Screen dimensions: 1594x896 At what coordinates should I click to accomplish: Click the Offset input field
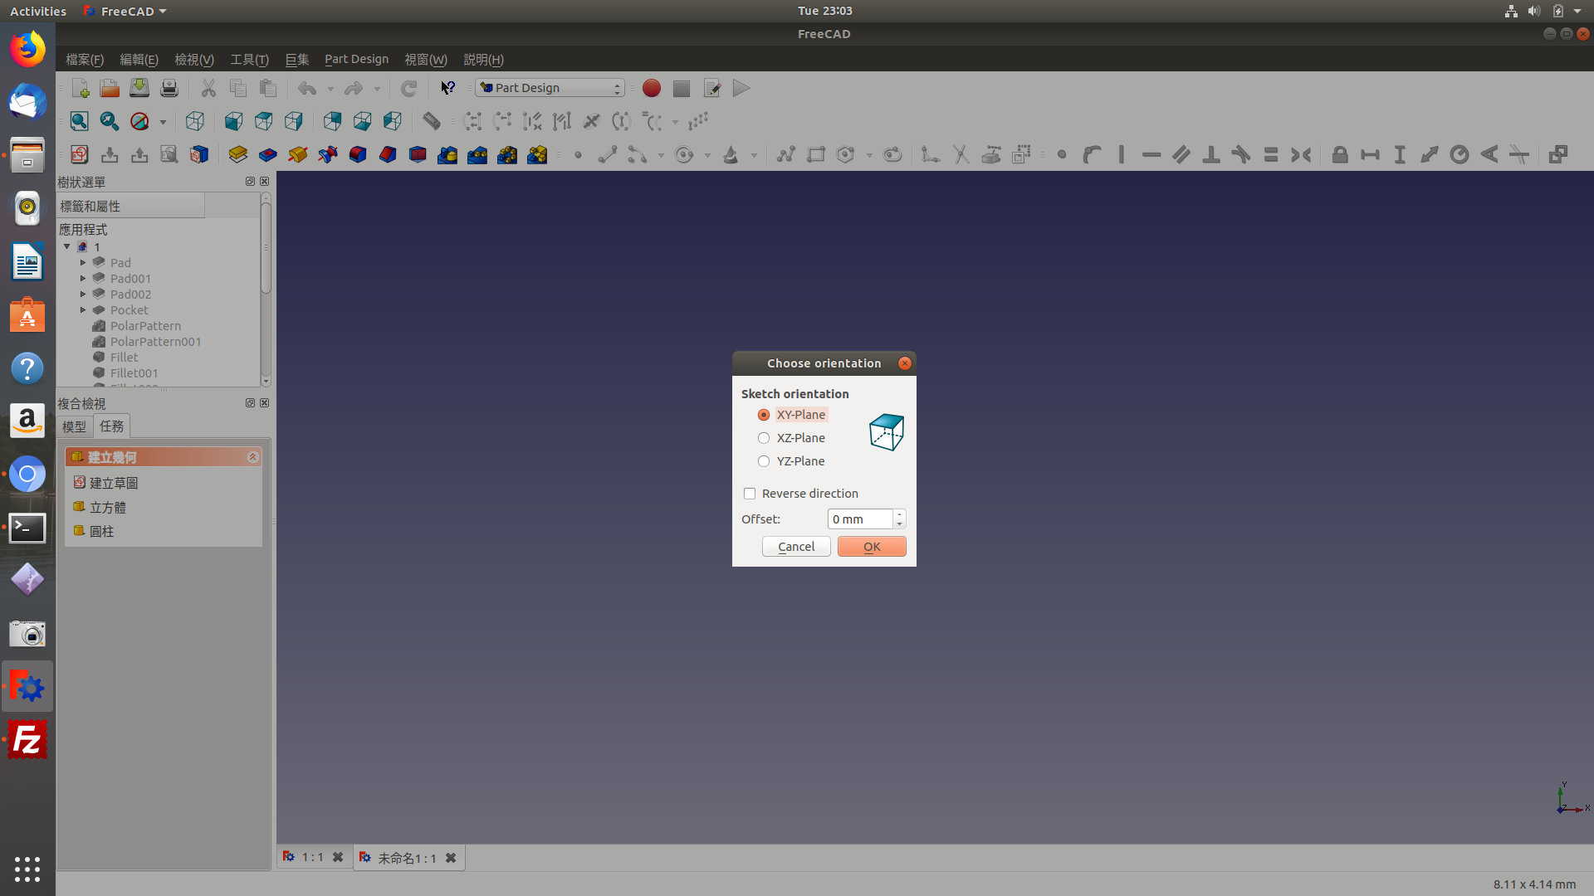click(x=859, y=519)
